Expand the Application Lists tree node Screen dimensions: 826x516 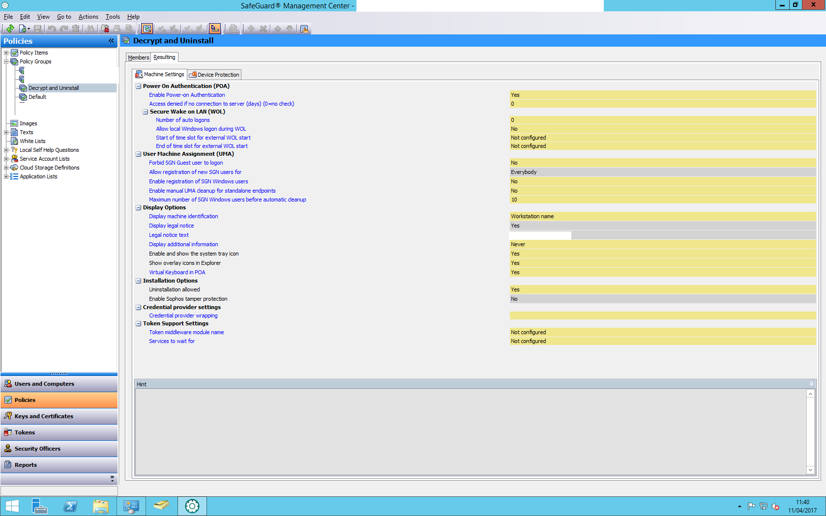pos(6,176)
